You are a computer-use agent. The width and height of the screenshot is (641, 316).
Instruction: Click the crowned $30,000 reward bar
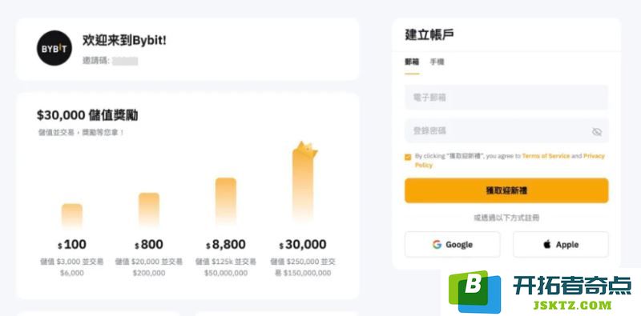304,183
